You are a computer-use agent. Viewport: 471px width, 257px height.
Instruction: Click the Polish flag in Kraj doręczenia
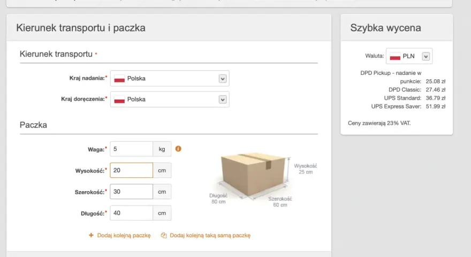119,100
